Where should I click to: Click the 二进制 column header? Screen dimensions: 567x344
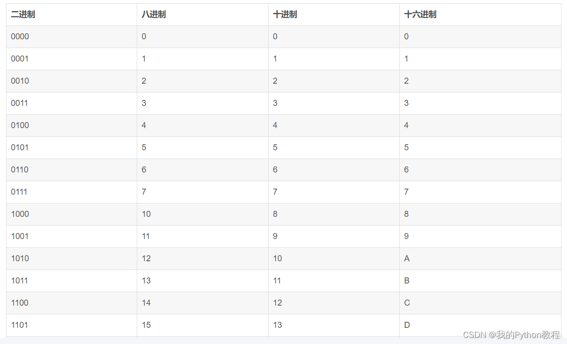coord(23,14)
